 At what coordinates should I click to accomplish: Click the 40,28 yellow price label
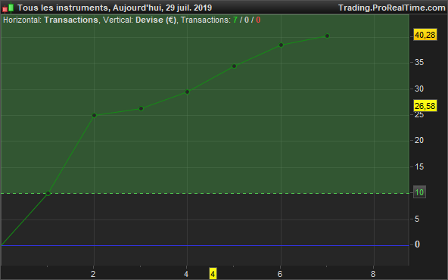[425, 35]
